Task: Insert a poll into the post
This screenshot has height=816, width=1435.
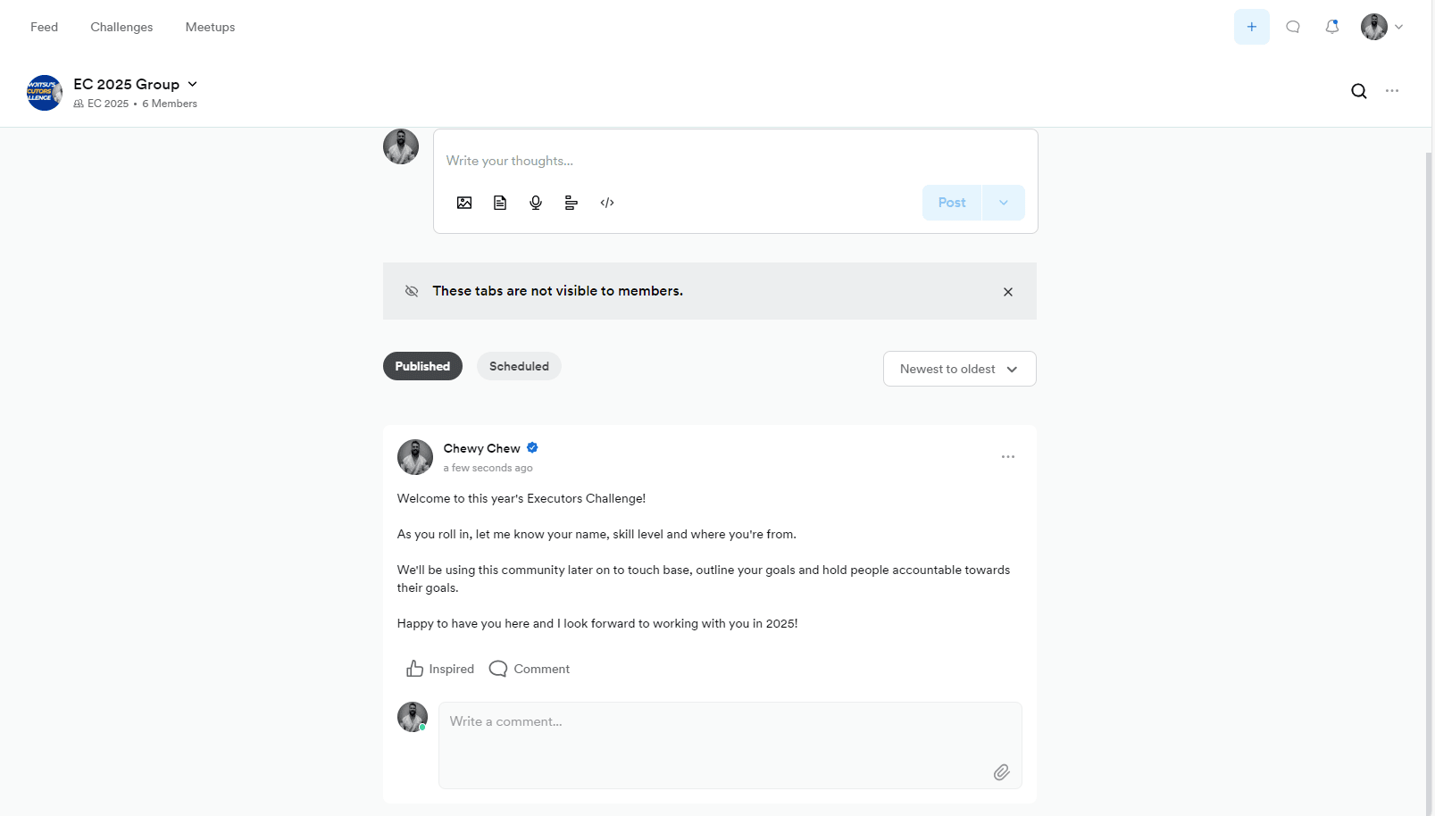Action: point(571,203)
